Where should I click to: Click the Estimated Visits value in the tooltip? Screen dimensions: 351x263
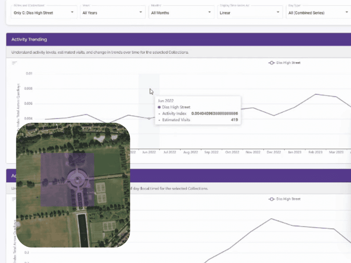click(x=234, y=120)
